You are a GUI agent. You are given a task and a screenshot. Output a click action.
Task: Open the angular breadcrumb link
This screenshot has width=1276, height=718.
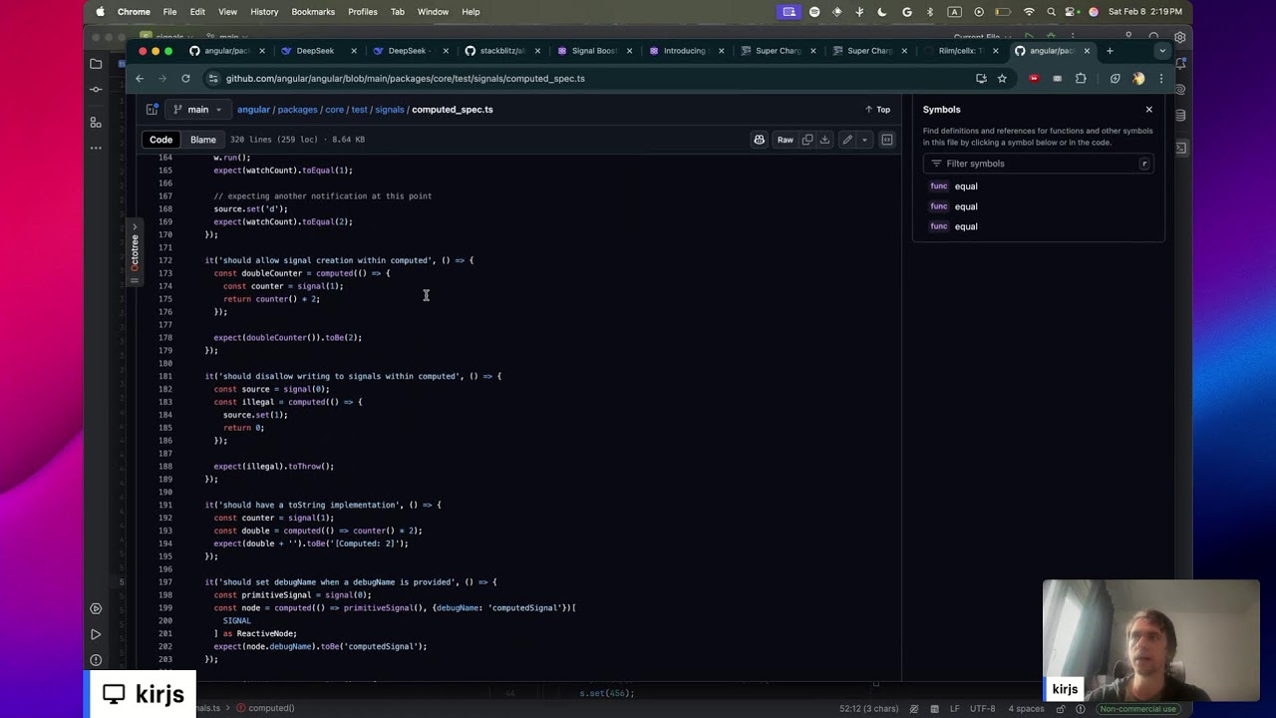pos(253,110)
